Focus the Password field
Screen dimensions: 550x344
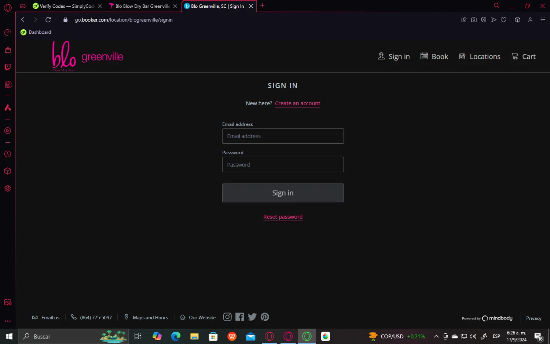click(x=283, y=165)
